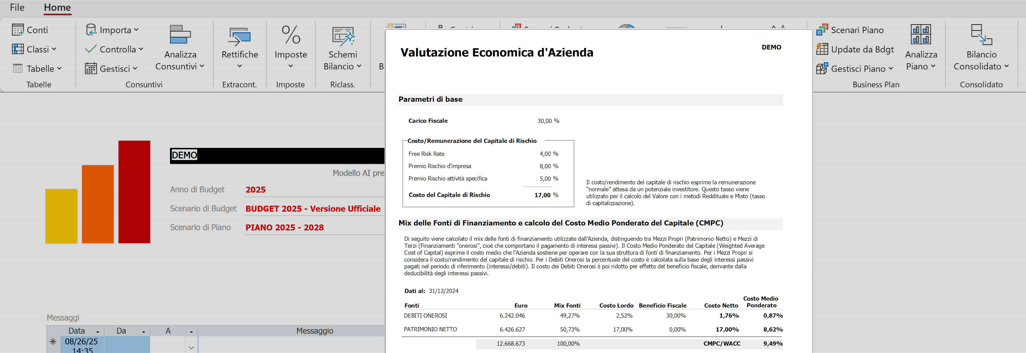Viewport: 1026px width, 353px height.
Task: Click BUDGET 2025 - Versione Ufficiale
Action: point(313,209)
